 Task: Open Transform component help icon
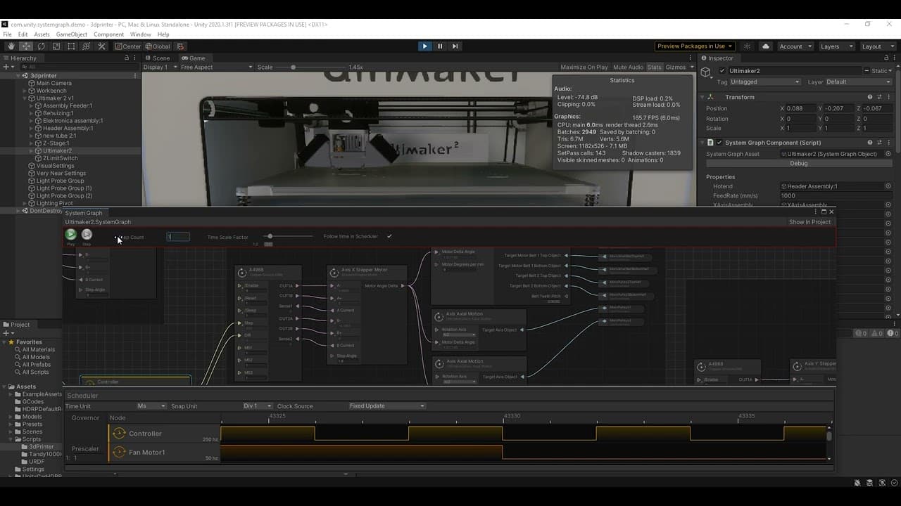click(870, 97)
